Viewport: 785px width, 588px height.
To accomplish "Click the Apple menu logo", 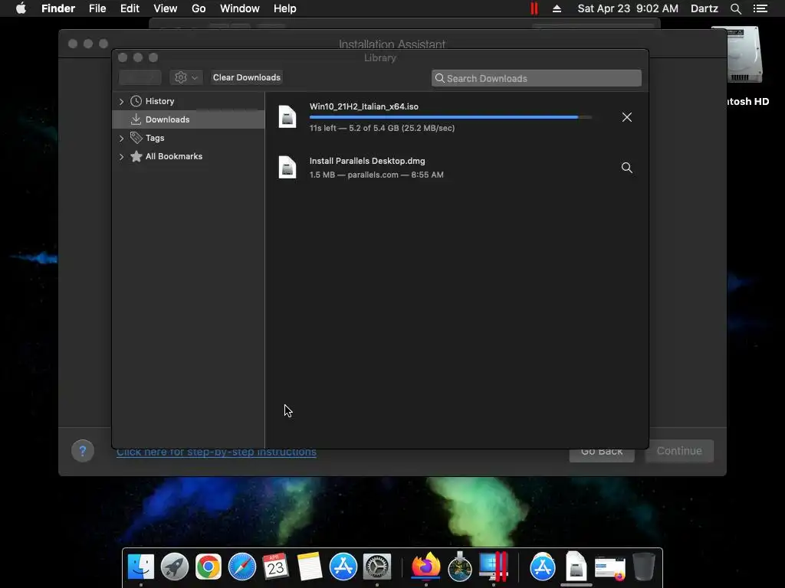I will [21, 8].
